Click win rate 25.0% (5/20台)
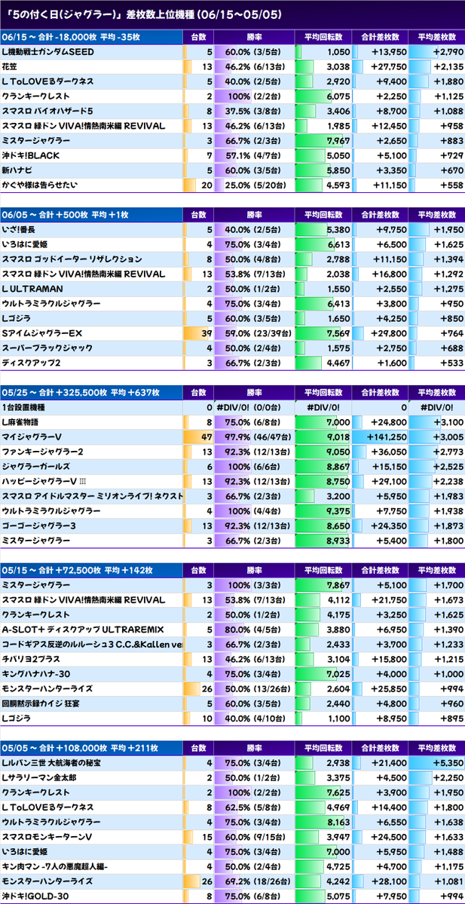Viewport: 465px width, 904px height. 253,185
